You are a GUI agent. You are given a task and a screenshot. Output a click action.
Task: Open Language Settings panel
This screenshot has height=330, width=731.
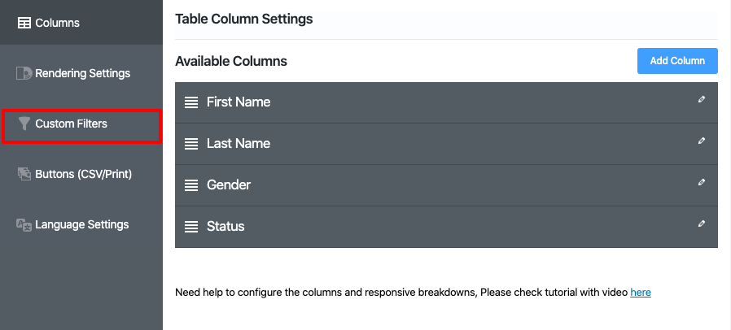(81, 224)
